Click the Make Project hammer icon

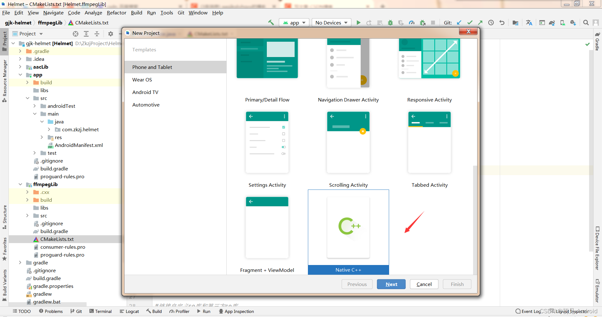271,23
